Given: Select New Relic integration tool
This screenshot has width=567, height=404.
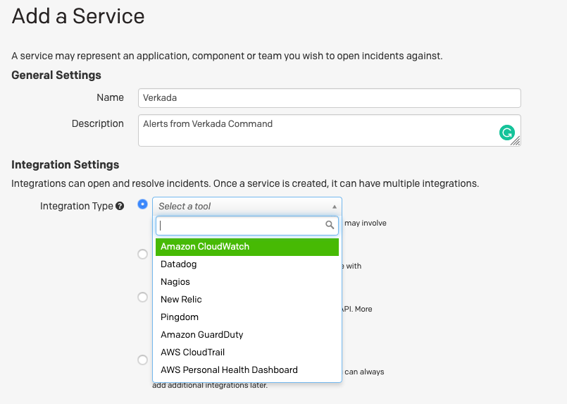Looking at the screenshot, I should (247, 300).
